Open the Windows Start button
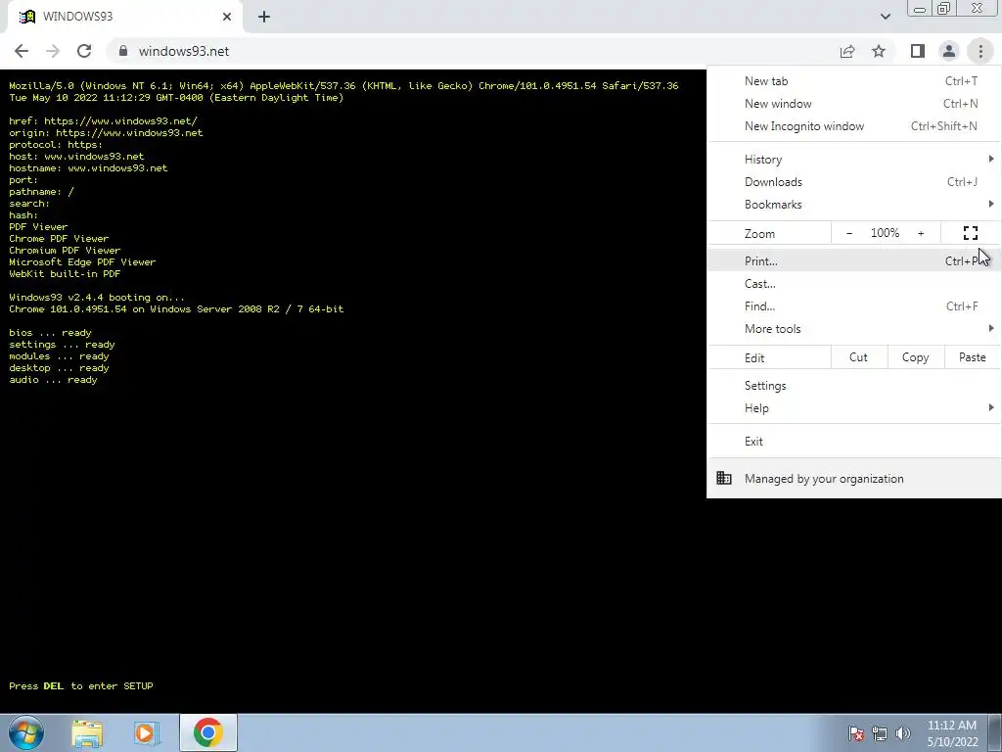The width and height of the screenshot is (1002, 752). [26, 732]
